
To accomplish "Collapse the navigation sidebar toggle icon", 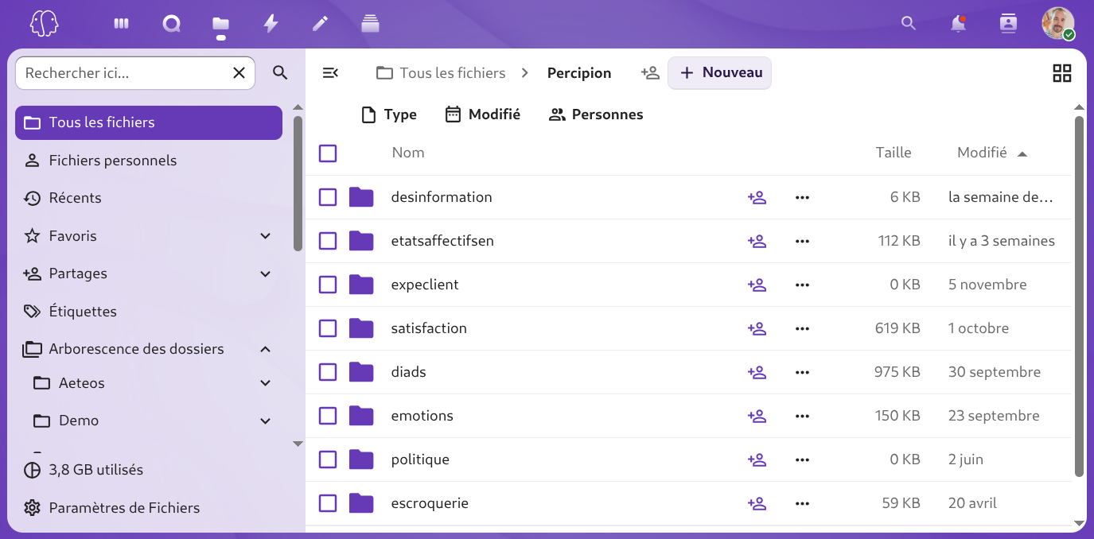I will click(x=330, y=73).
